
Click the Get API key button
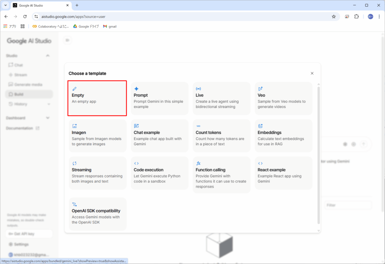coord(29,234)
